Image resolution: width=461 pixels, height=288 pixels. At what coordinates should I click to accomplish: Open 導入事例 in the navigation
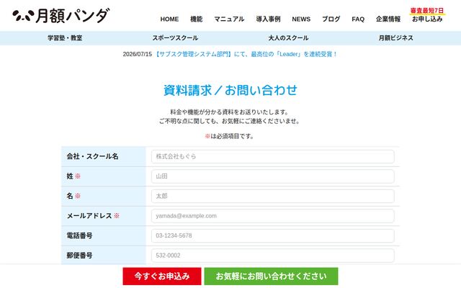click(268, 19)
